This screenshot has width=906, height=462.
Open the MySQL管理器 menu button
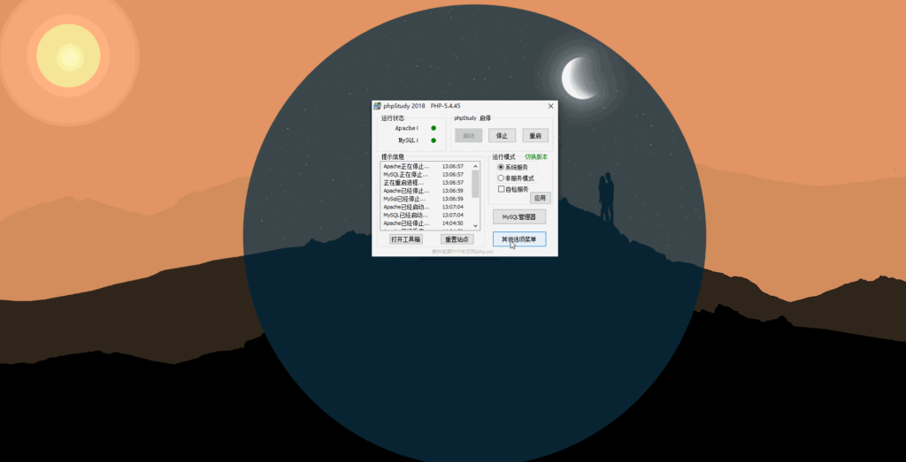(518, 217)
